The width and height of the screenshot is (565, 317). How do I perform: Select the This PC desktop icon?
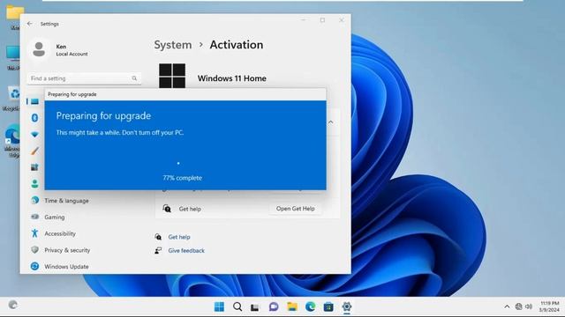(13, 57)
